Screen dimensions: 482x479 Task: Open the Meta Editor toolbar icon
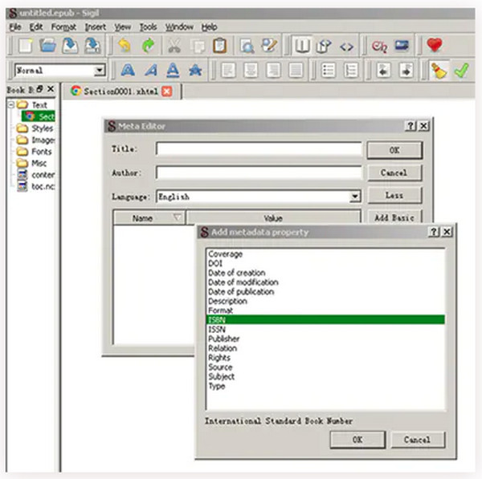(269, 46)
